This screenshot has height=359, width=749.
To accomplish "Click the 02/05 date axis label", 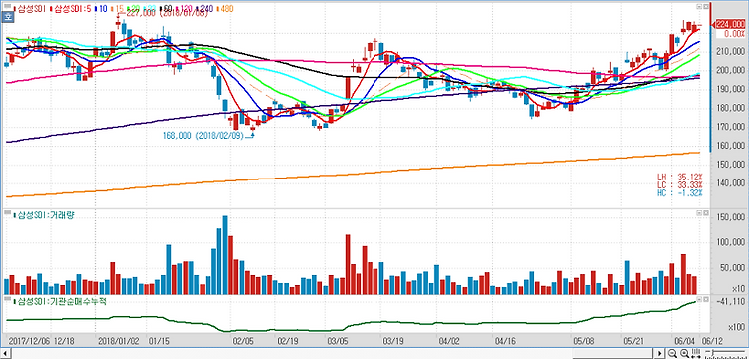I will coord(243,342).
